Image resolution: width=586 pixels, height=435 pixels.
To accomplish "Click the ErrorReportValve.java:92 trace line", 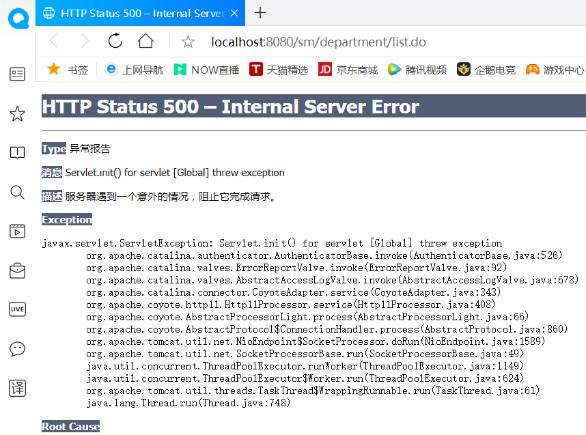I will click(296, 268).
